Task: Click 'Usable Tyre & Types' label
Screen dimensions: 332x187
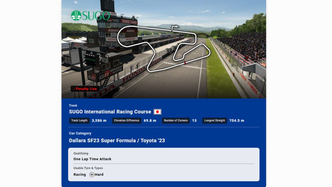Action: 88,168
